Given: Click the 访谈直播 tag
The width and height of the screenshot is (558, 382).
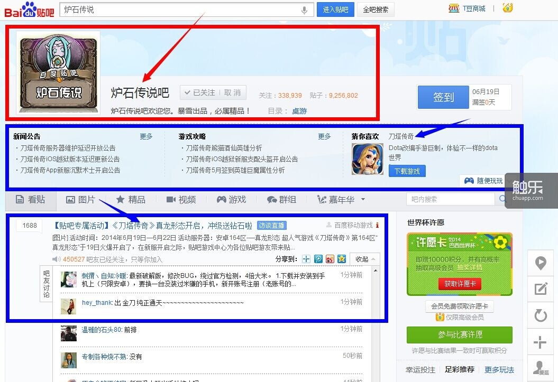Looking at the screenshot, I should tap(271, 226).
